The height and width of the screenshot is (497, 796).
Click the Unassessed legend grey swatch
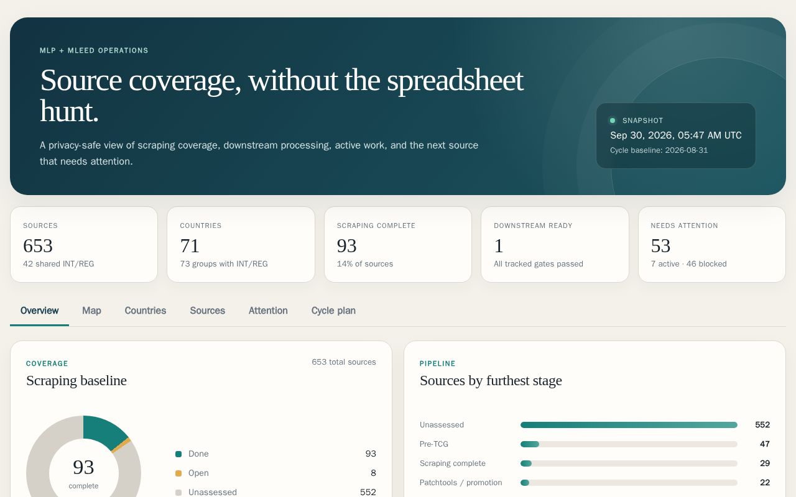[178, 492]
